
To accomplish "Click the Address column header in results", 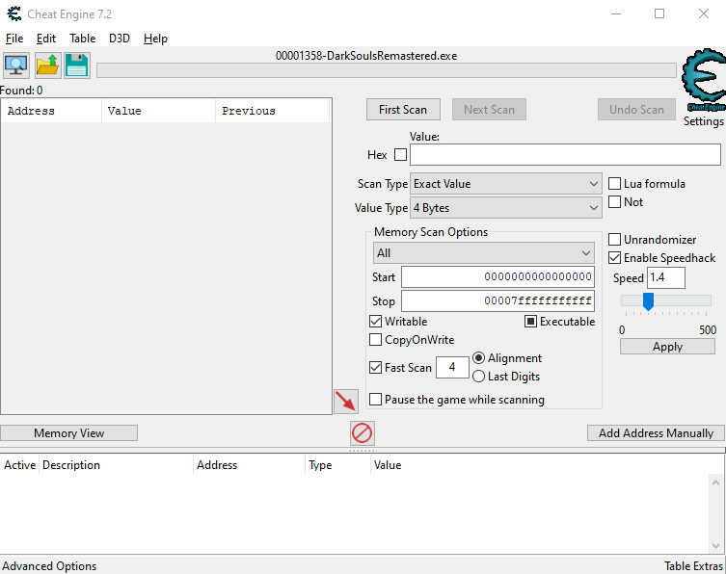I will tap(51, 111).
